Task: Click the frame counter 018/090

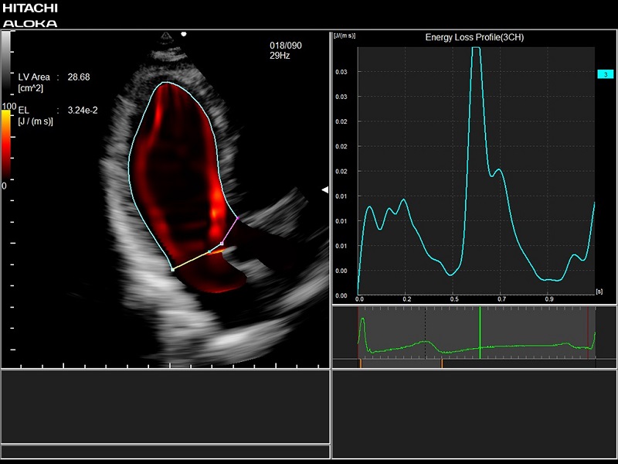Action: [285, 46]
